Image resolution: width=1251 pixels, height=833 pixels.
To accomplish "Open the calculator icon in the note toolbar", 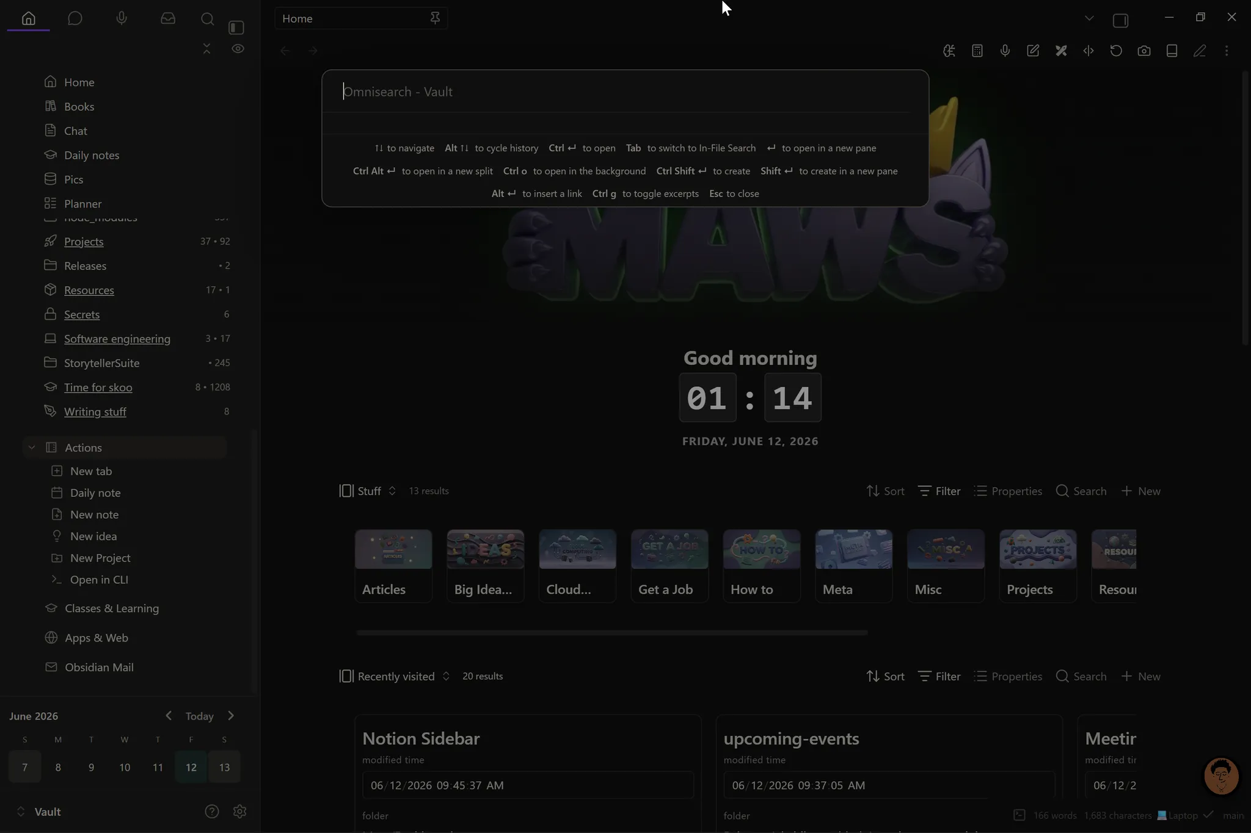I will (977, 51).
